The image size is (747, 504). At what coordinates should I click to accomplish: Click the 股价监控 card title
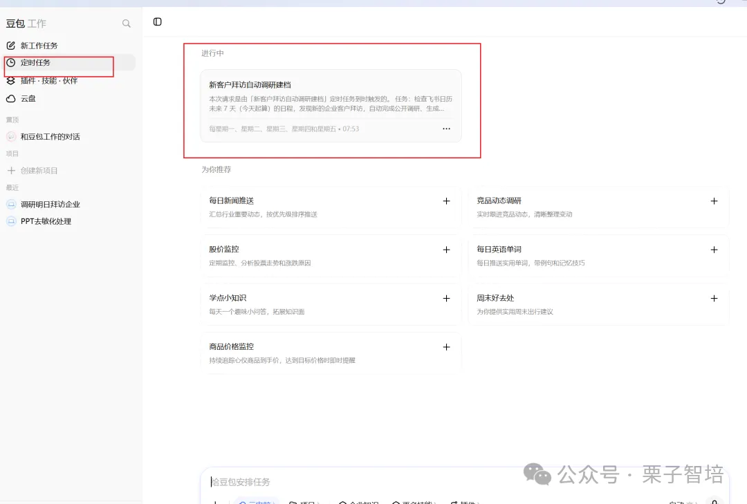pyautogui.click(x=224, y=249)
